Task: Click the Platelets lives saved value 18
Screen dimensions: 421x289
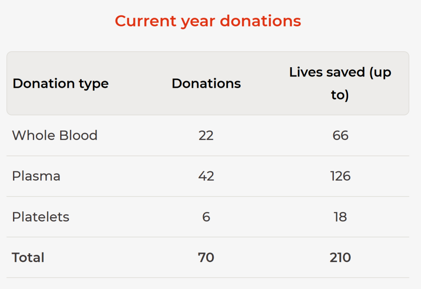Action: 340,217
